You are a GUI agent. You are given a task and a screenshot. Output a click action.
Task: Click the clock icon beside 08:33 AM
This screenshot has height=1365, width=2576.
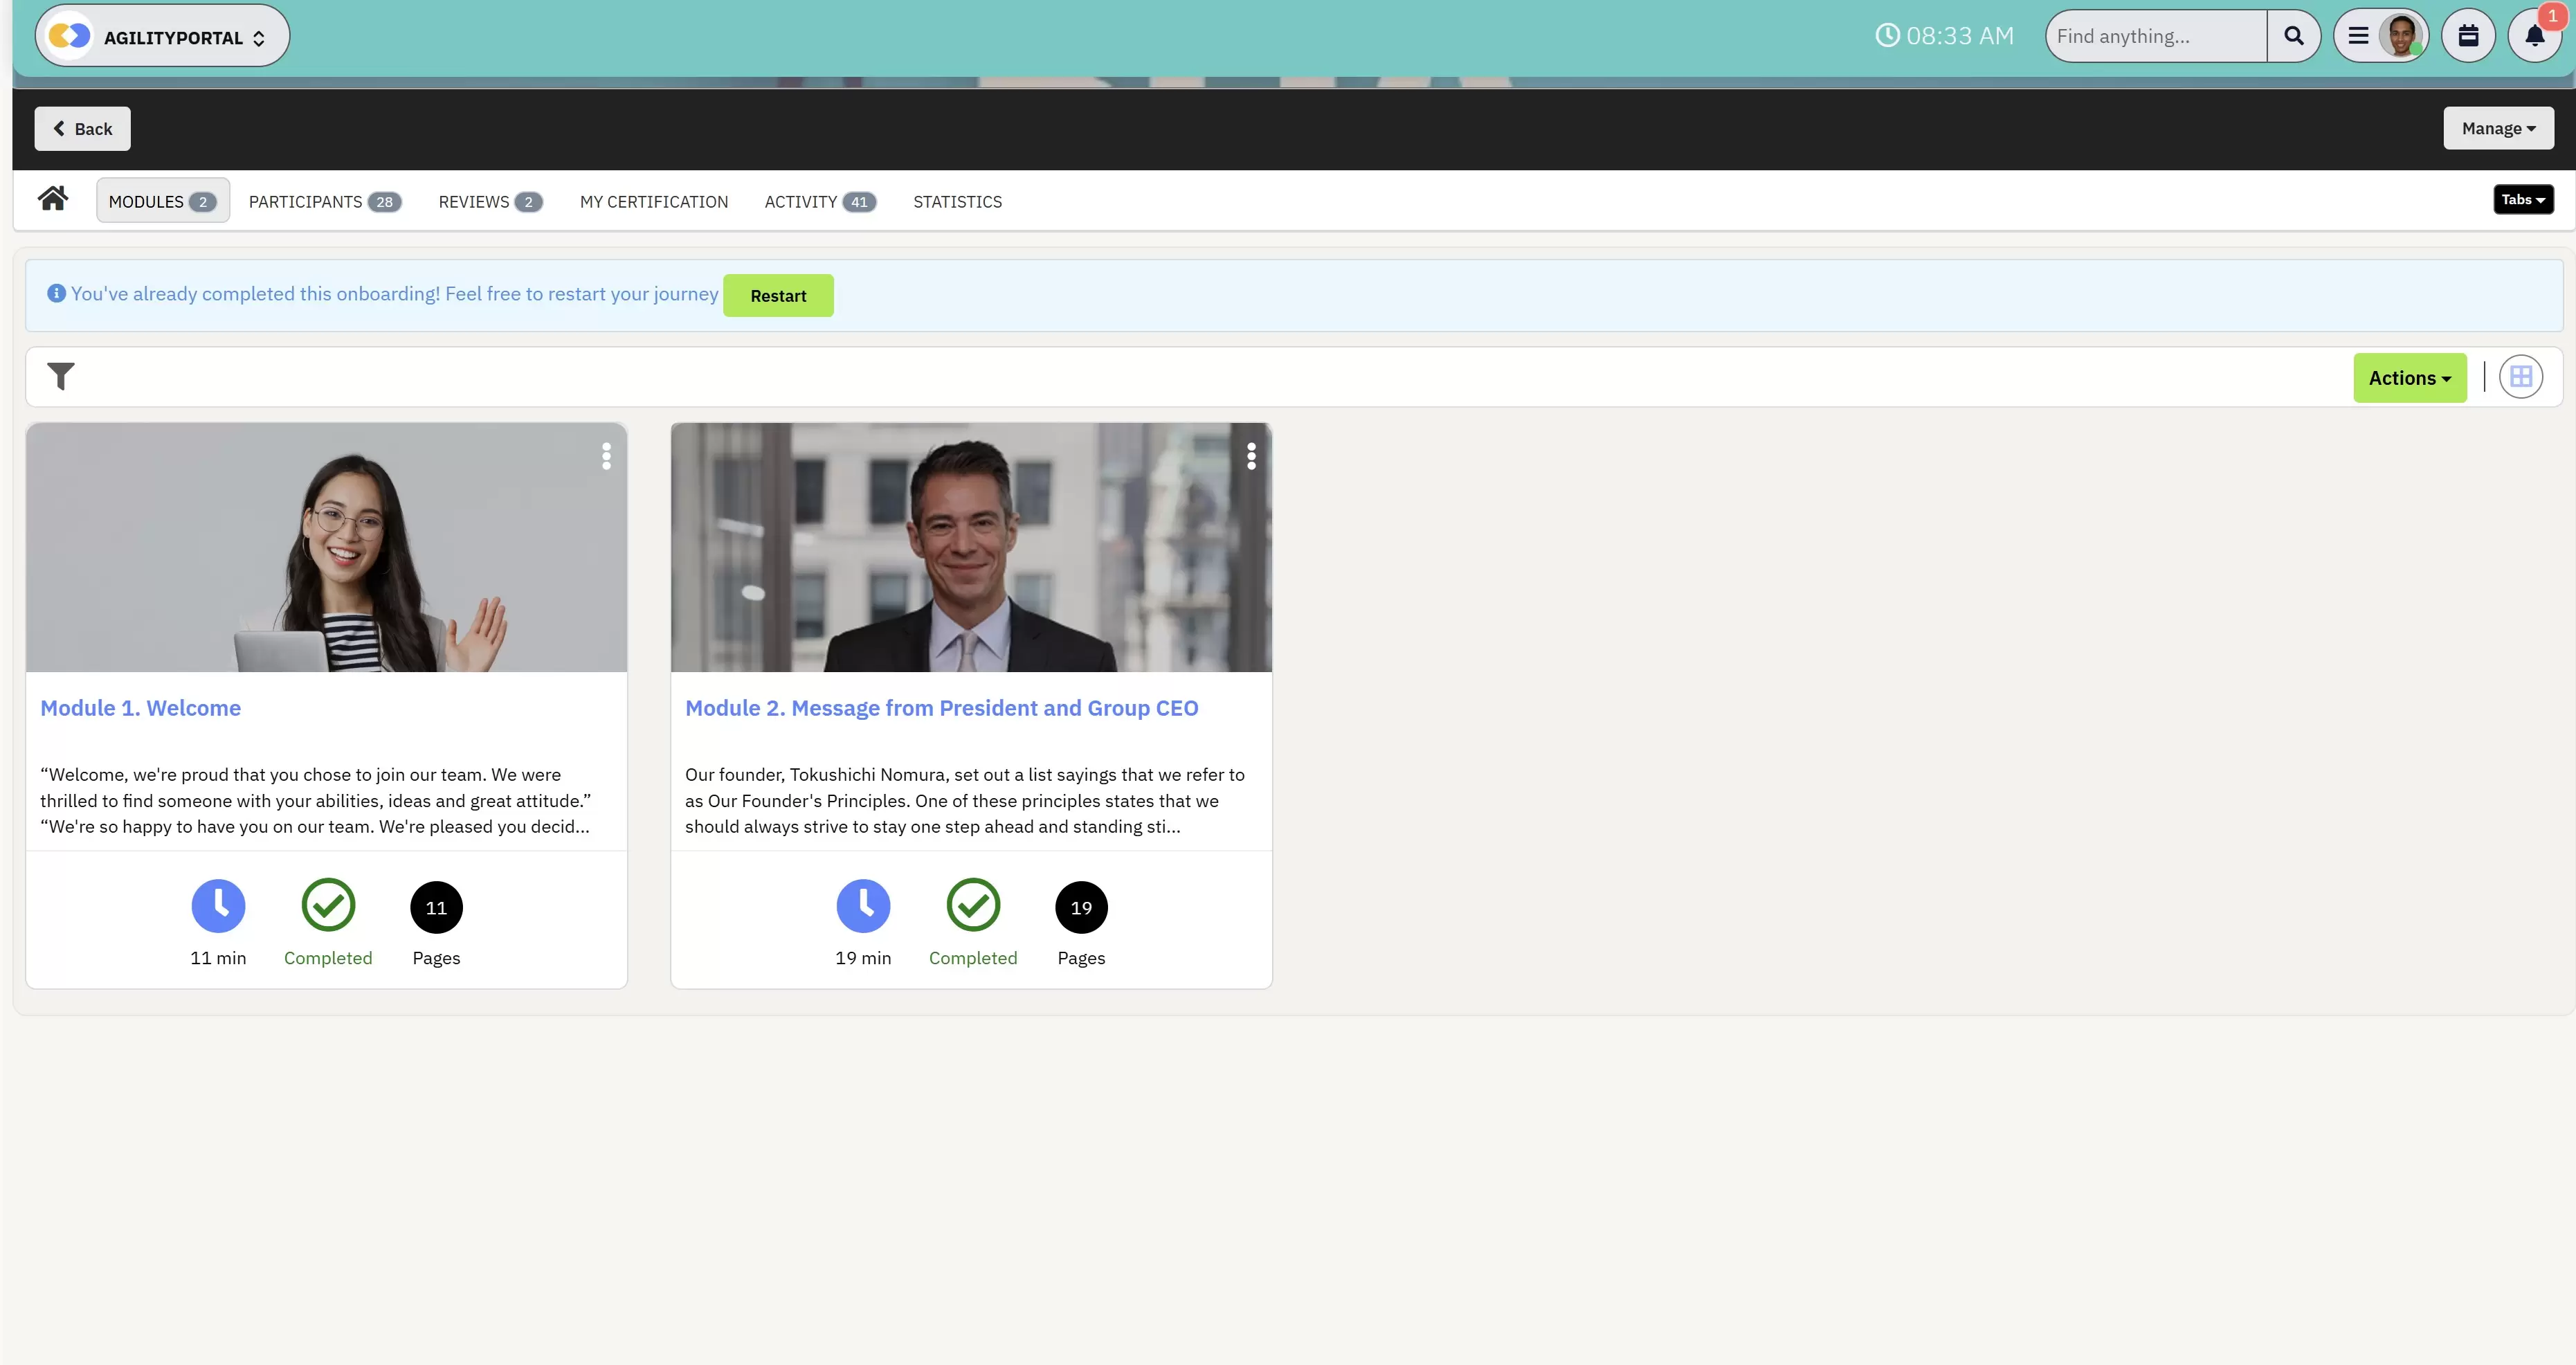[x=1886, y=36]
